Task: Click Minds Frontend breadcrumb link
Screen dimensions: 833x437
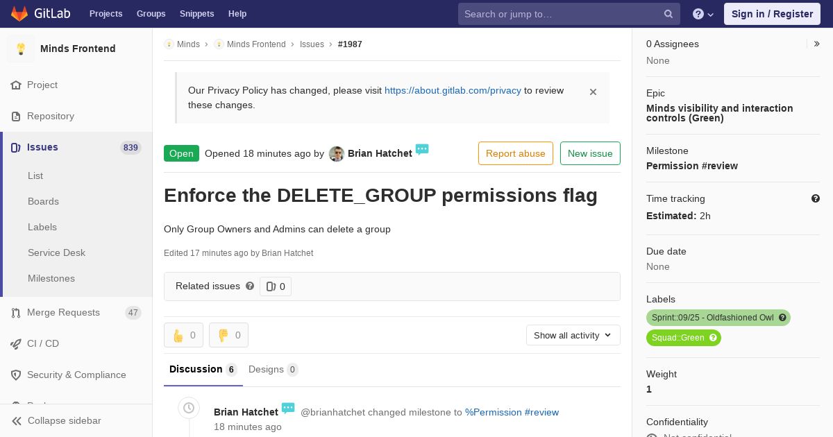Action: click(256, 44)
